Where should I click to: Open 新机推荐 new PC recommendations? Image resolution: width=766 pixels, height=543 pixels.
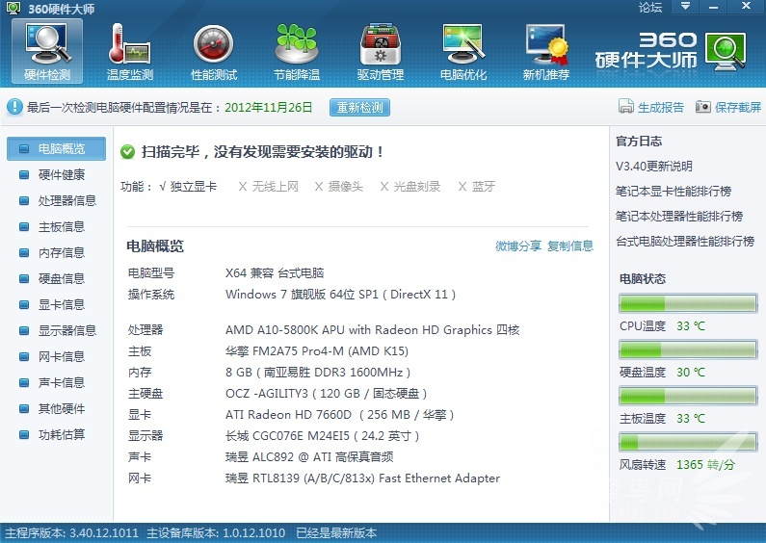546,51
